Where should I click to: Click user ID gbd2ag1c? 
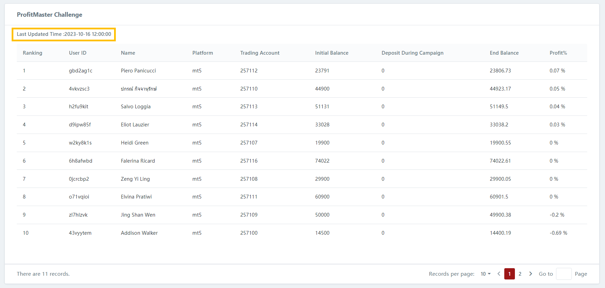pyautogui.click(x=81, y=71)
